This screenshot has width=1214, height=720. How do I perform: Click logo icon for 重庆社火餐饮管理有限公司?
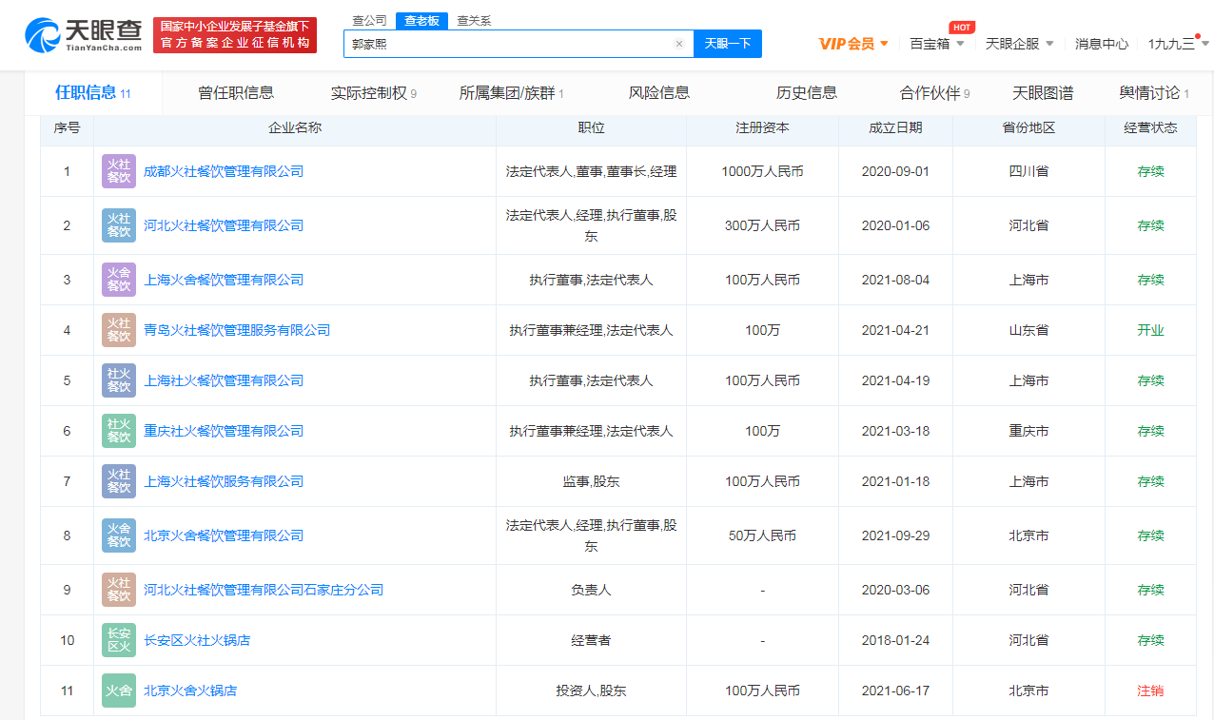click(x=119, y=431)
